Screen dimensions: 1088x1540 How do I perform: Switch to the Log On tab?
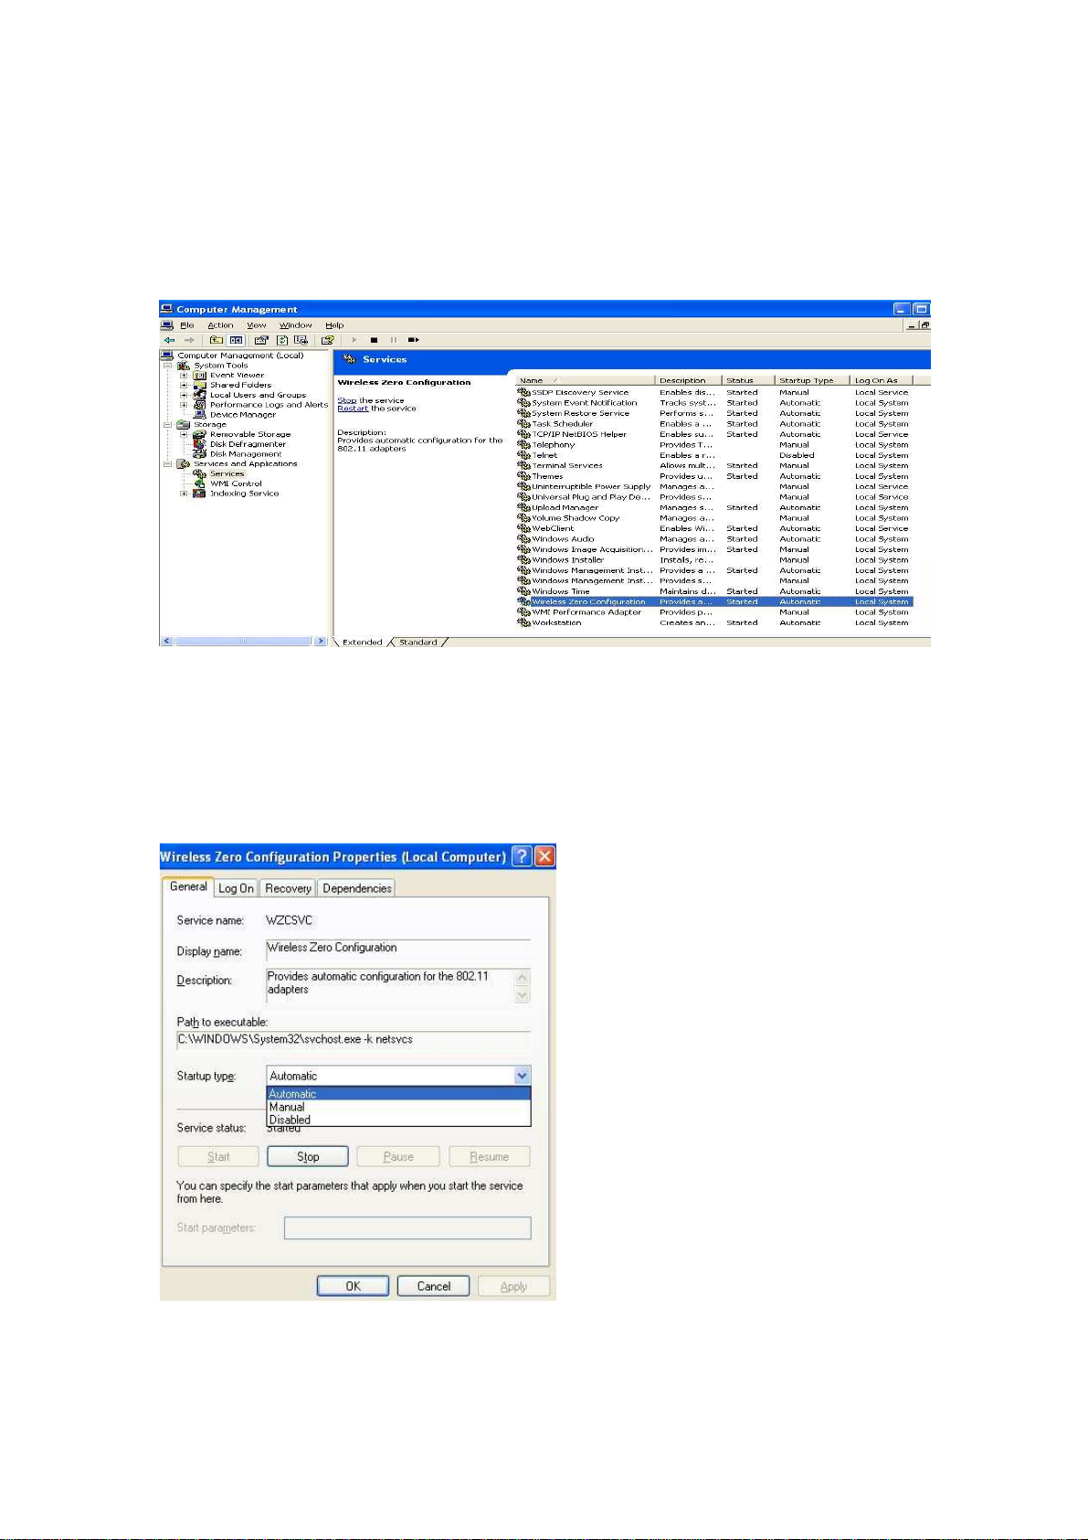coord(236,888)
